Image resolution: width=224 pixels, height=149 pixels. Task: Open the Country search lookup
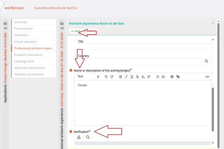tap(206, 61)
